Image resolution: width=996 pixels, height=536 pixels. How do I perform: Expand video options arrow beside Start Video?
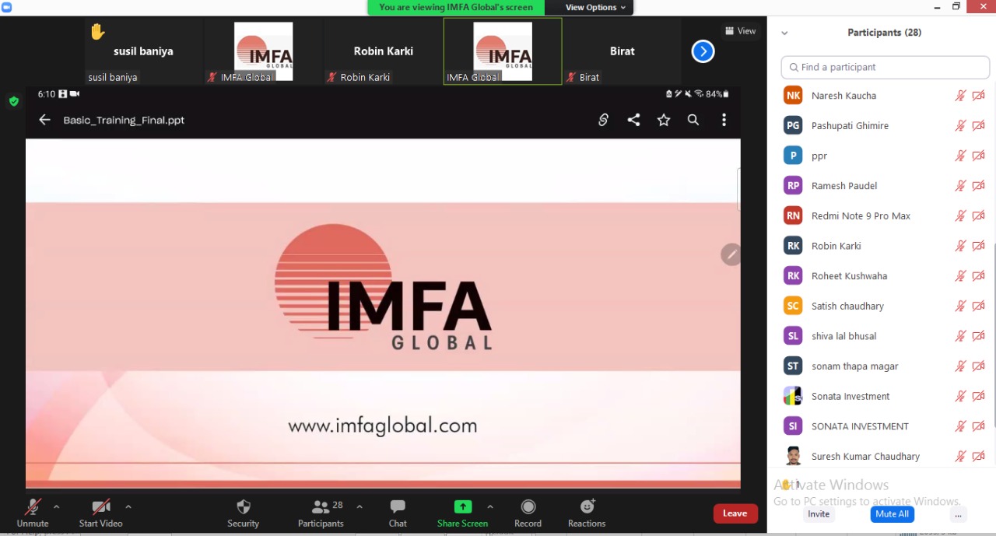tap(128, 506)
